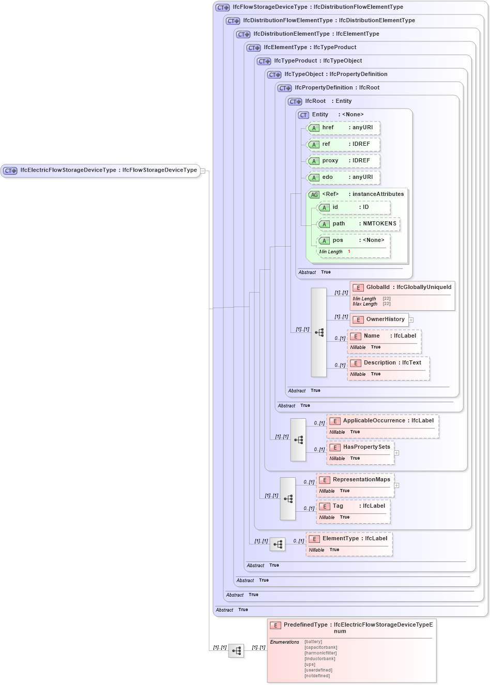Click the AG icon of instanceAttributes group
Viewport: 490px width, 685px height.
314,194
